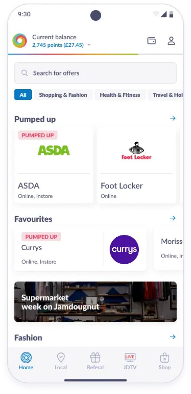The image size is (191, 394).
Task: Open the wallet icon in header
Action: pyautogui.click(x=151, y=41)
